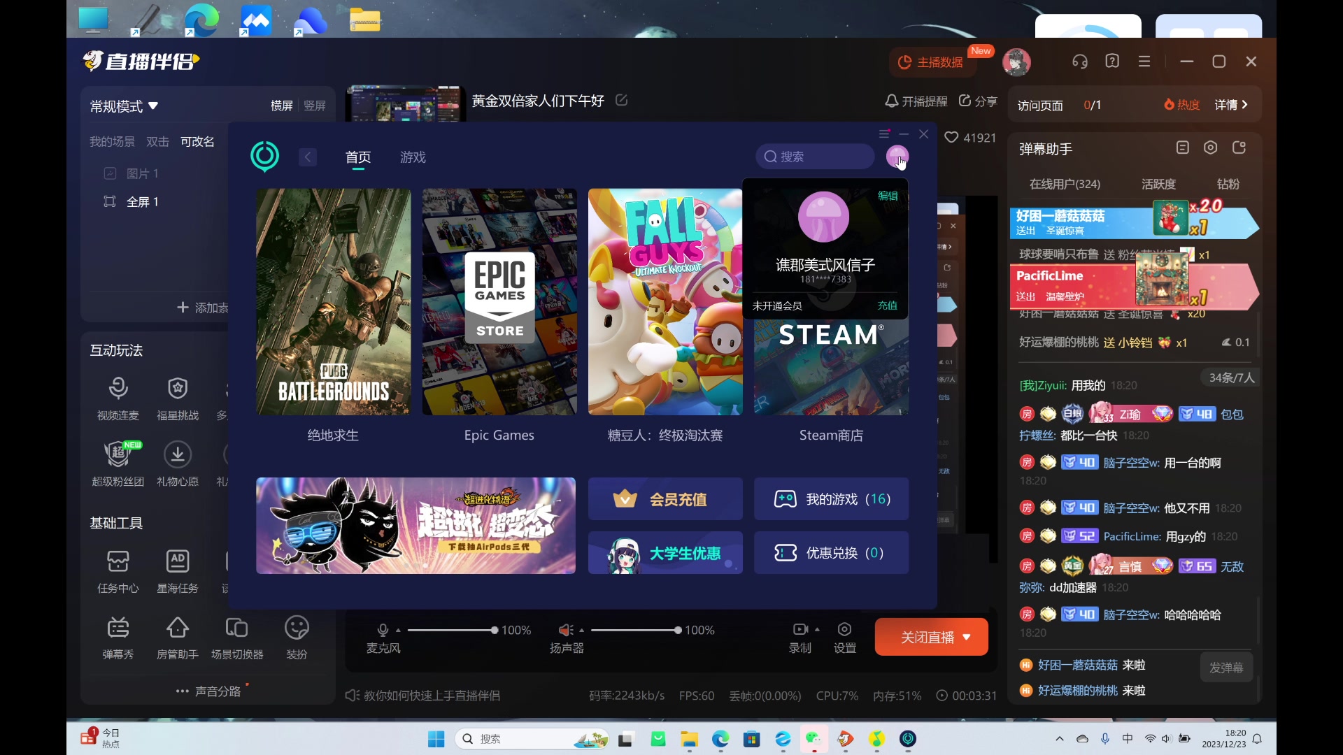1343x755 pixels.
Task: Open 视频连麦 video link feature
Action: tap(118, 398)
